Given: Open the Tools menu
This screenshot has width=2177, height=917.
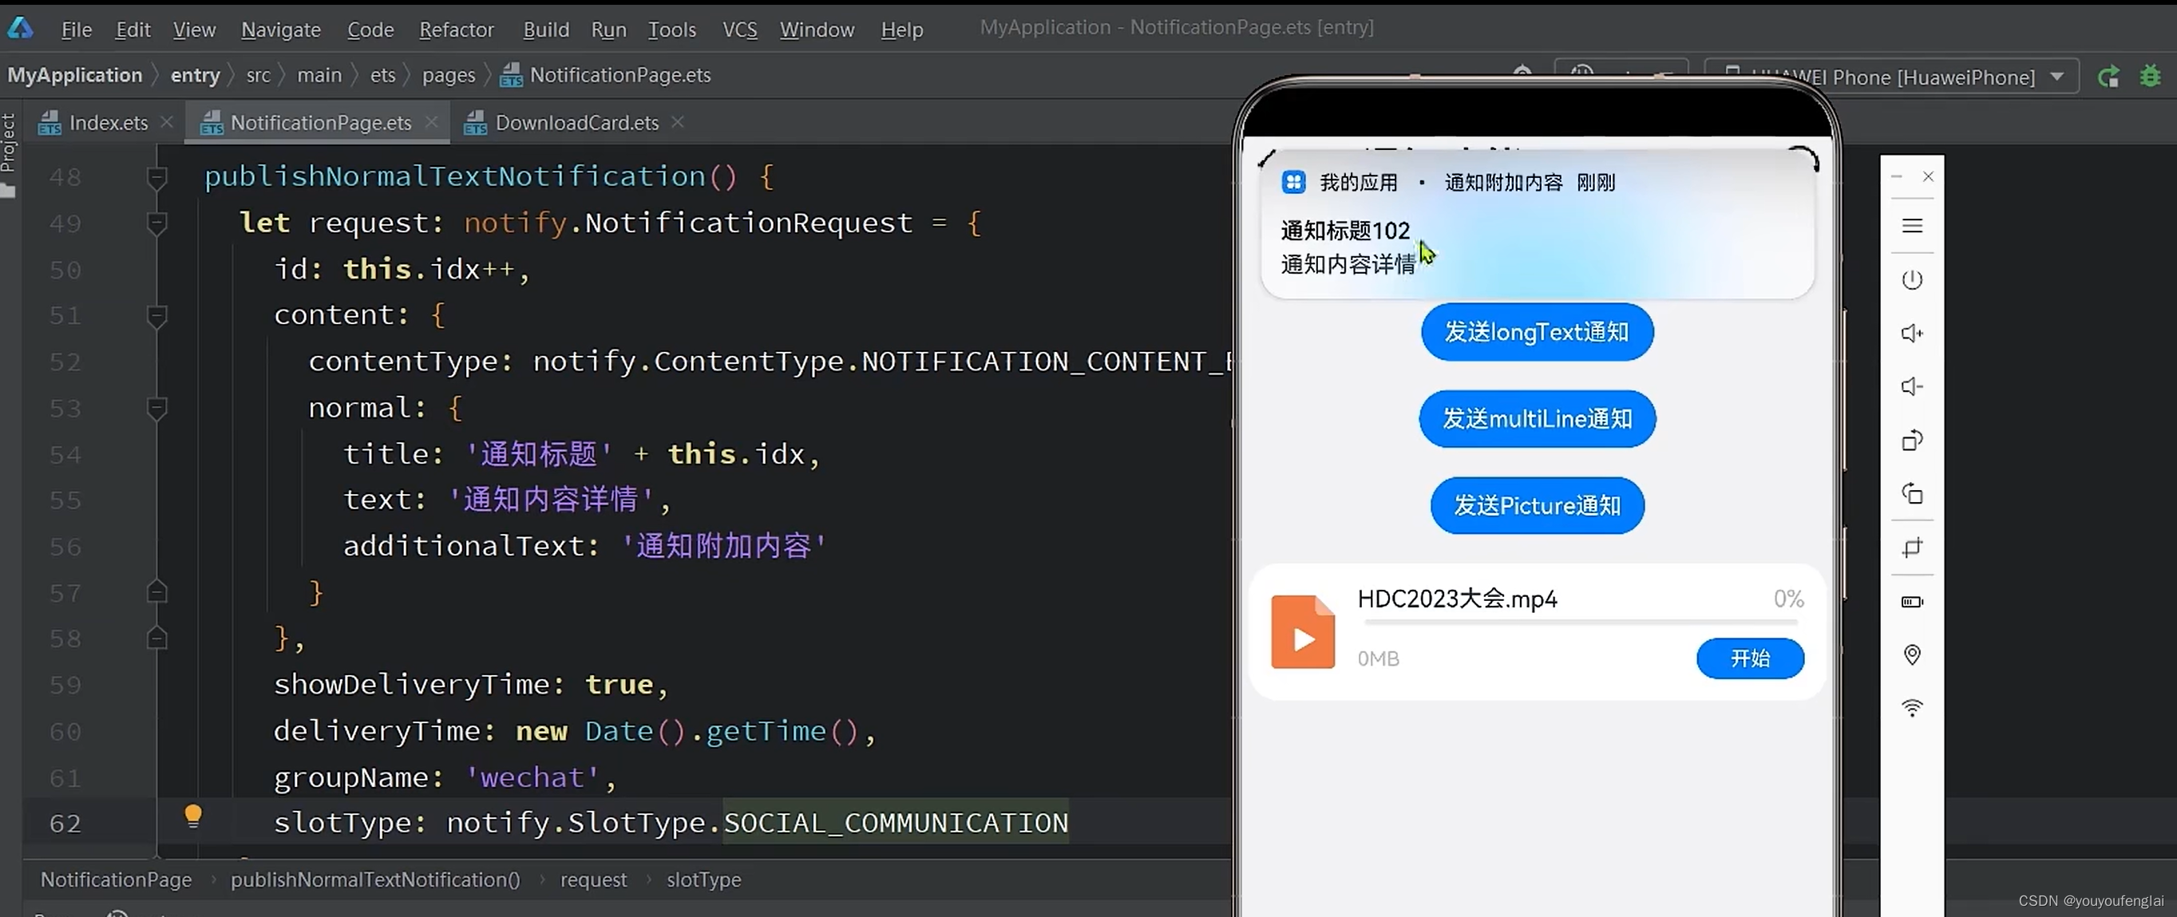Looking at the screenshot, I should click(672, 30).
